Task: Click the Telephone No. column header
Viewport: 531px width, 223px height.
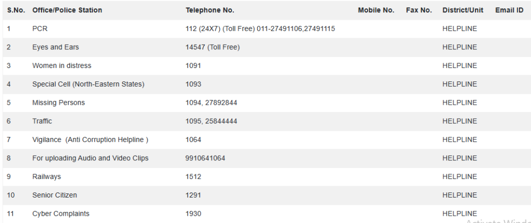Action: pyautogui.click(x=209, y=10)
